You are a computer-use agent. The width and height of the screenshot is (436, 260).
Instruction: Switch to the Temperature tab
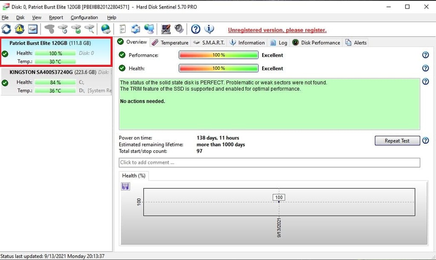(170, 43)
